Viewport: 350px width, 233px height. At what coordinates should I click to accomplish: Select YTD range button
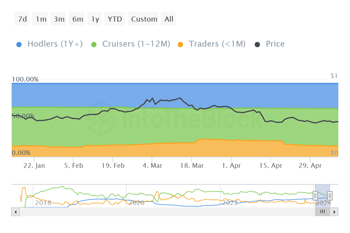(x=115, y=19)
